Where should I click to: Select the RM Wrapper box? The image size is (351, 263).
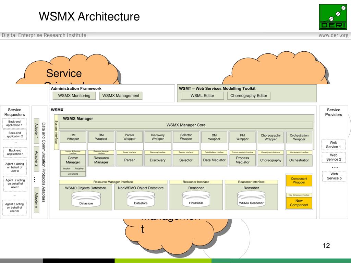coord(101,137)
